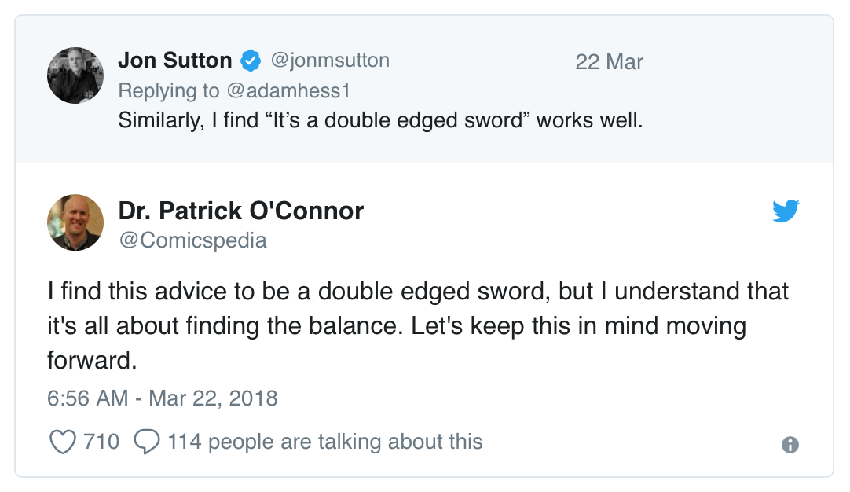The width and height of the screenshot is (850, 492).
Task: Click Jon Sutton's profile picture
Action: pos(75,75)
